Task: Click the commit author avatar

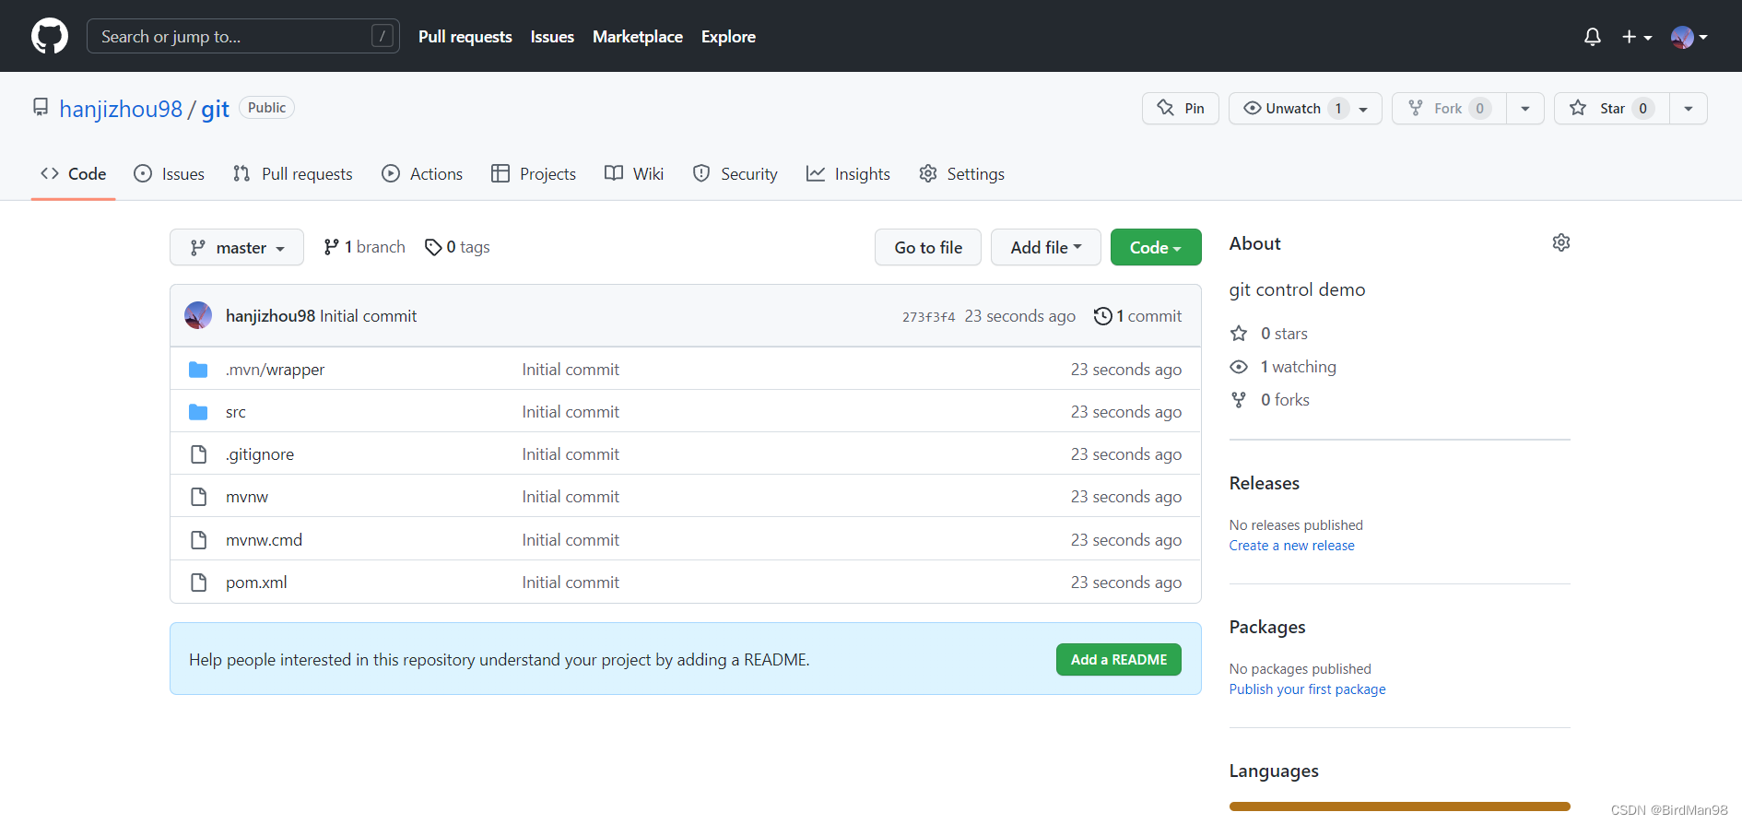Action: coord(198,315)
